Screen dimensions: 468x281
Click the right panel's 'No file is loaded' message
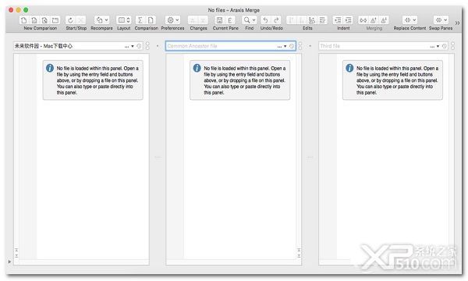[x=397, y=80]
